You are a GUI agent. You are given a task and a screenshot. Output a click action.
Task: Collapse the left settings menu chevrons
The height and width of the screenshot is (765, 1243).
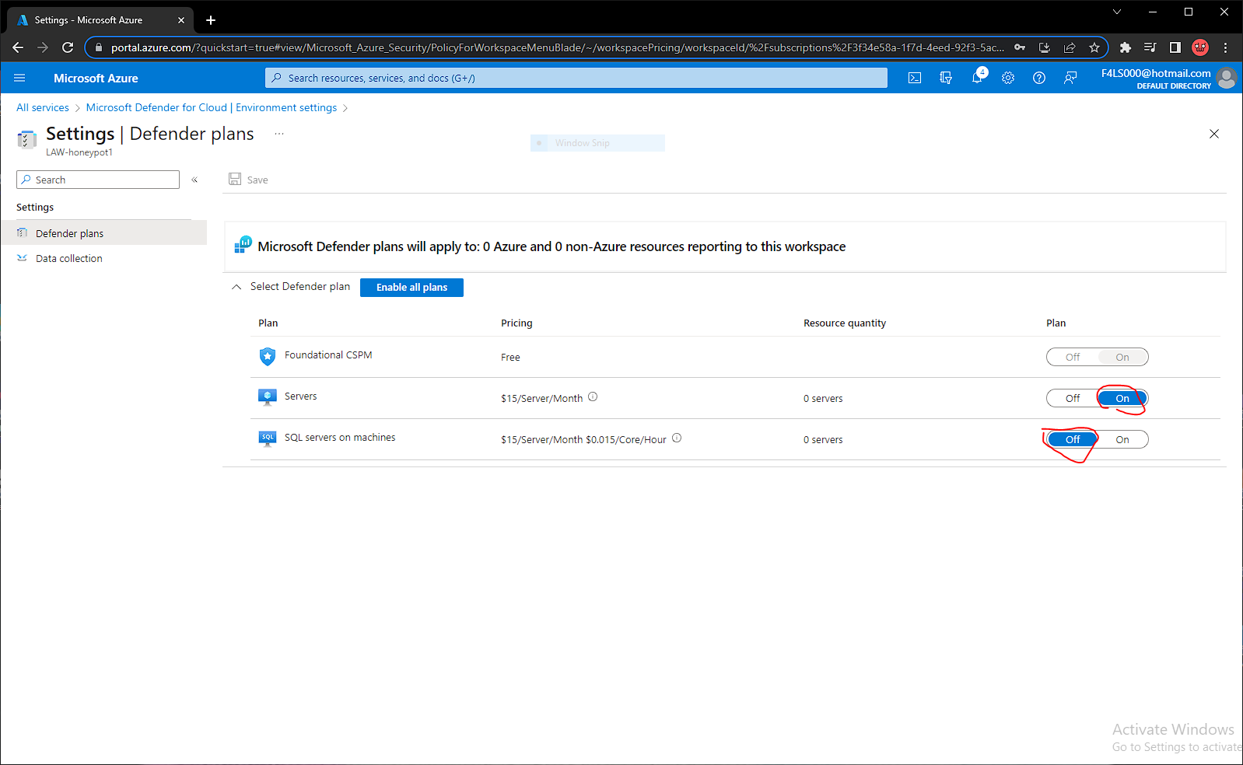194,180
